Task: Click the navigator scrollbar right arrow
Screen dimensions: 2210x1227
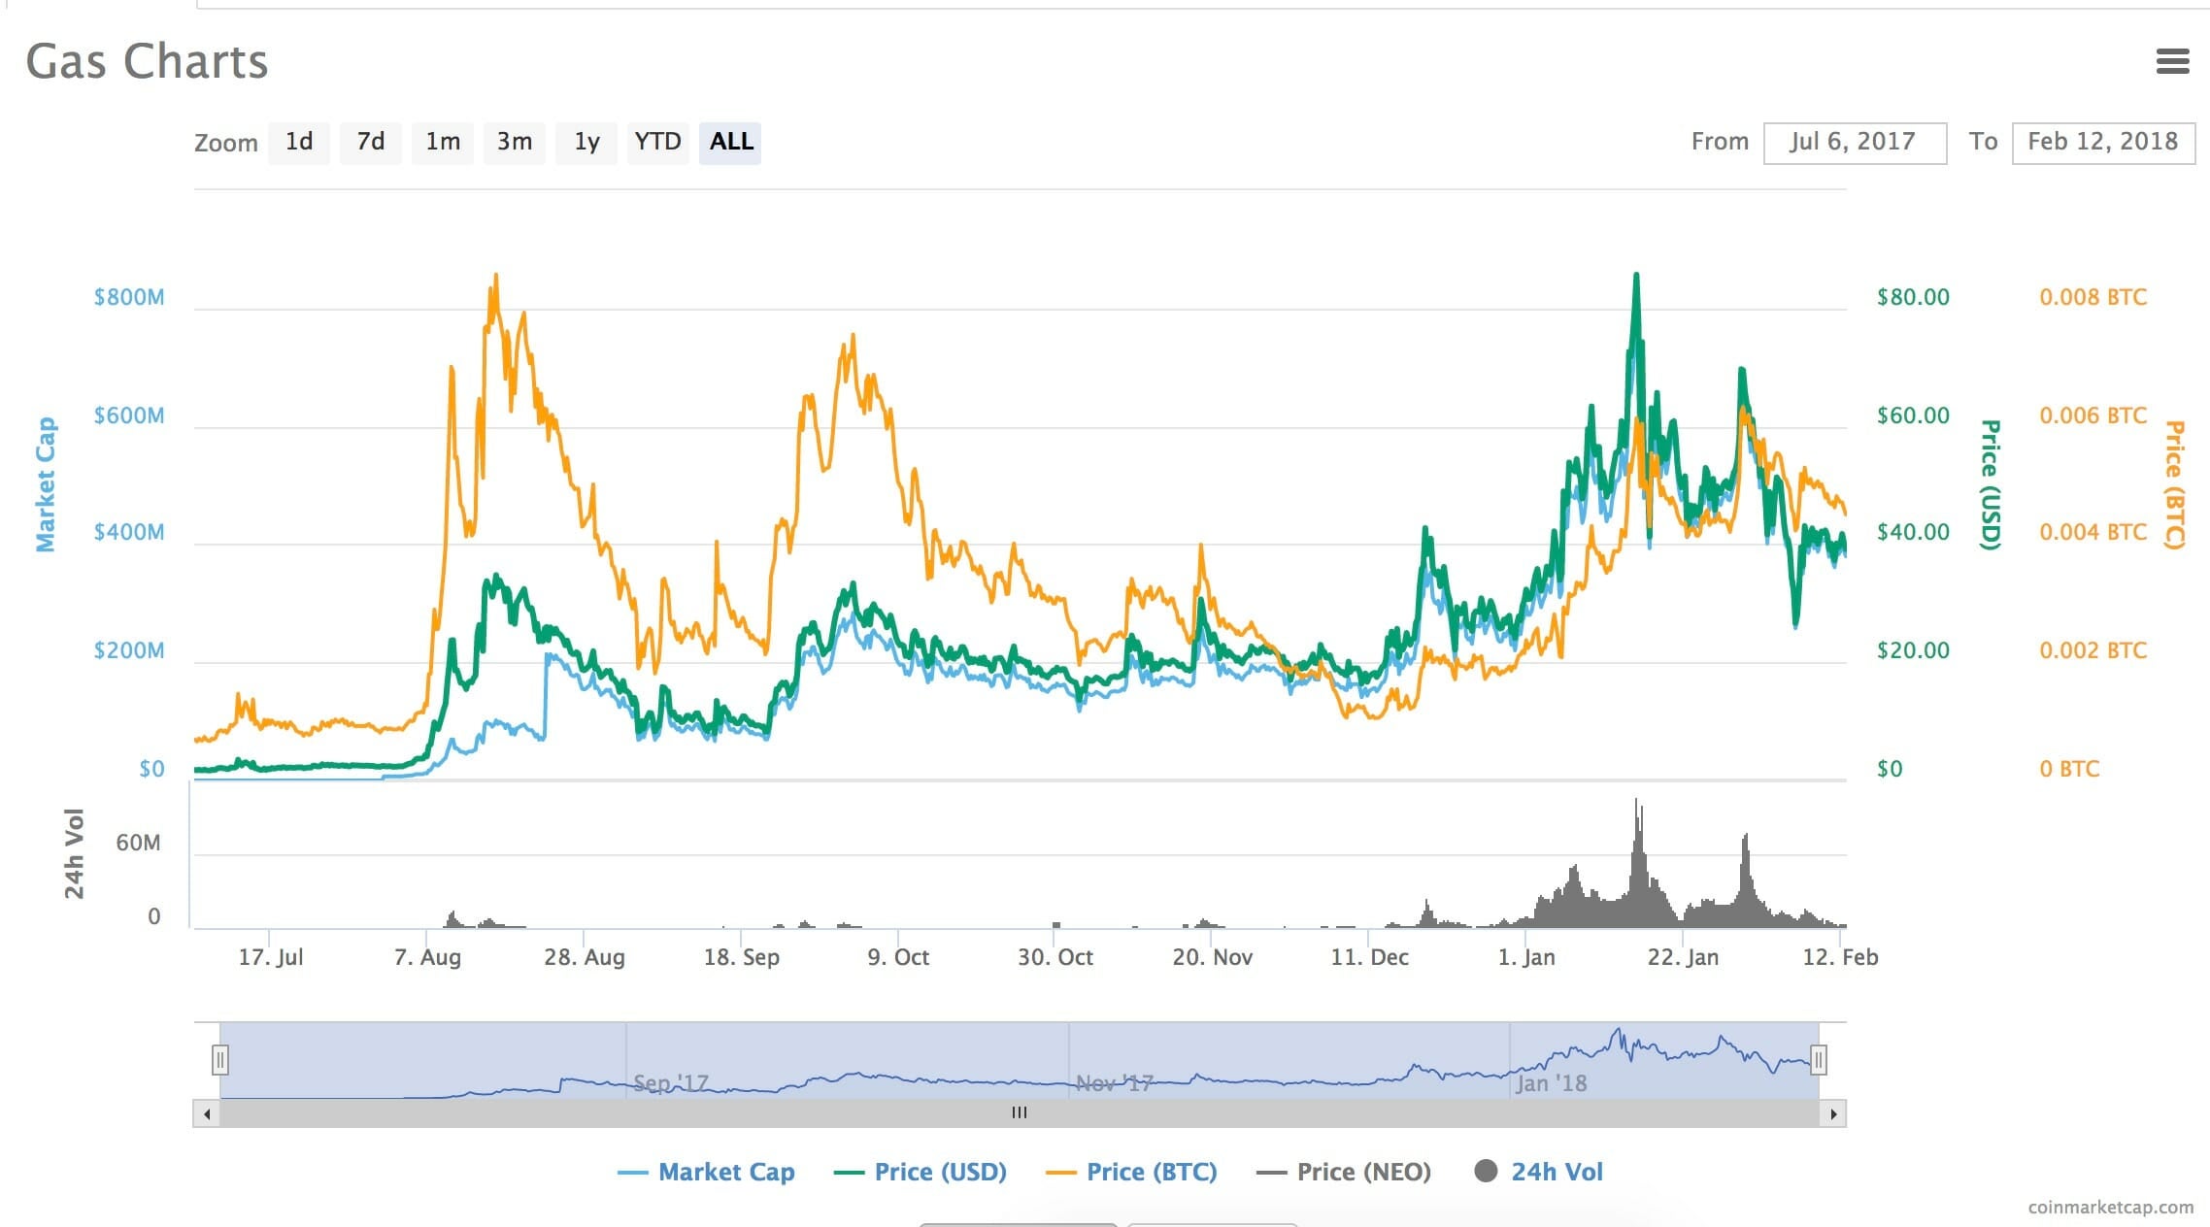Action: point(1833,1113)
